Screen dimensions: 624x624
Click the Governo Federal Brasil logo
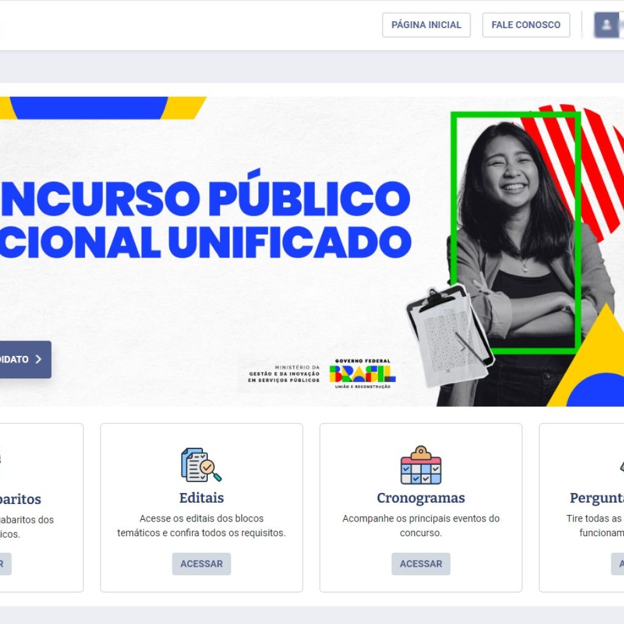tap(363, 374)
